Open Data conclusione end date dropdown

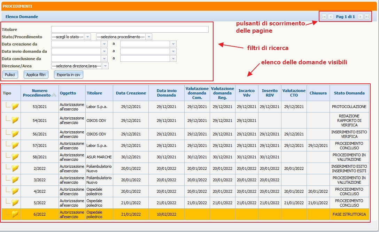tap(173, 59)
